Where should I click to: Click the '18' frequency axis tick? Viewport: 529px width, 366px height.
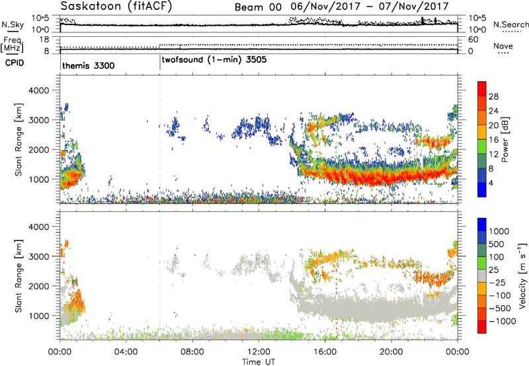point(44,40)
